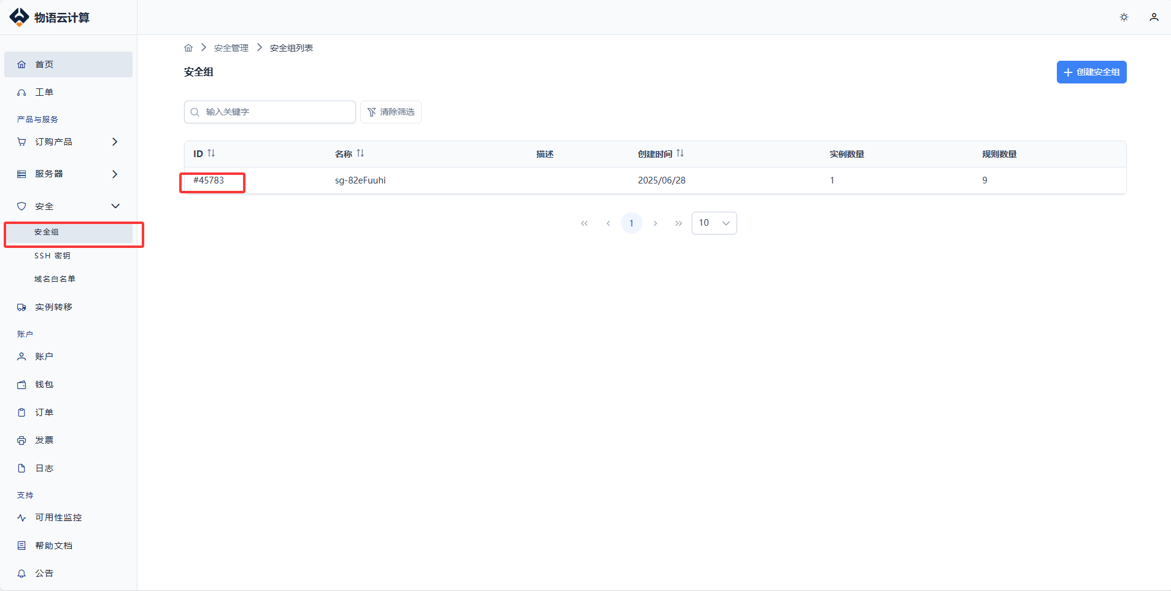Click the 清除筛选 button

coord(391,112)
